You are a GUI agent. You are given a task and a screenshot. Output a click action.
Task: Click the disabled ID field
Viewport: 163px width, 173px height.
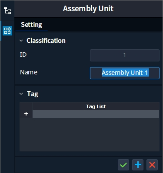(125, 55)
